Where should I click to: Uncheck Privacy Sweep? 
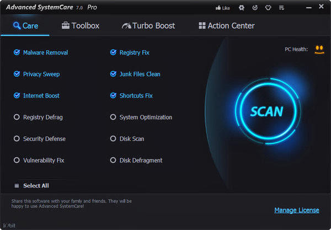point(17,74)
